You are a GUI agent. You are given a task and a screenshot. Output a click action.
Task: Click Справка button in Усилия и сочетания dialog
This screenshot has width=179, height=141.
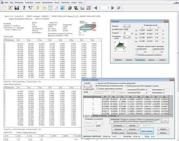[163, 129]
